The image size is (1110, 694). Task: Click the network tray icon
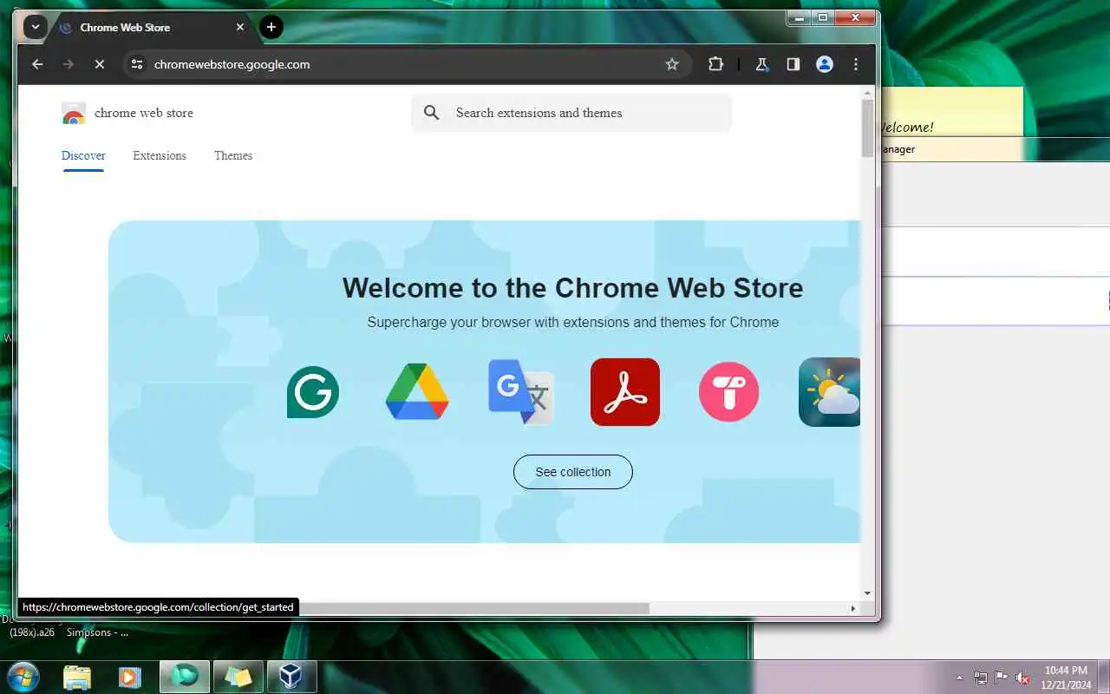(981, 678)
